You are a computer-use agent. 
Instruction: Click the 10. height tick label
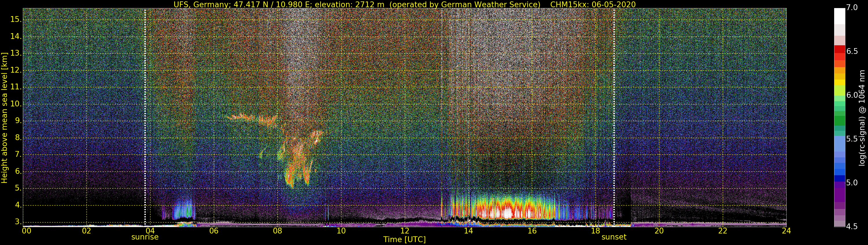16,104
